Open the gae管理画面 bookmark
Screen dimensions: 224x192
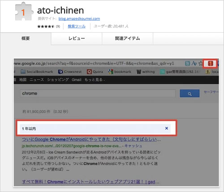[180, 72]
